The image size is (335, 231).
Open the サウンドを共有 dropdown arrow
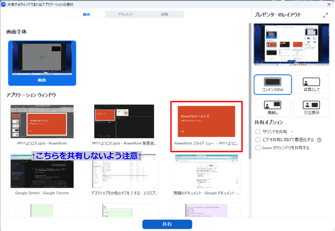pos(292,132)
